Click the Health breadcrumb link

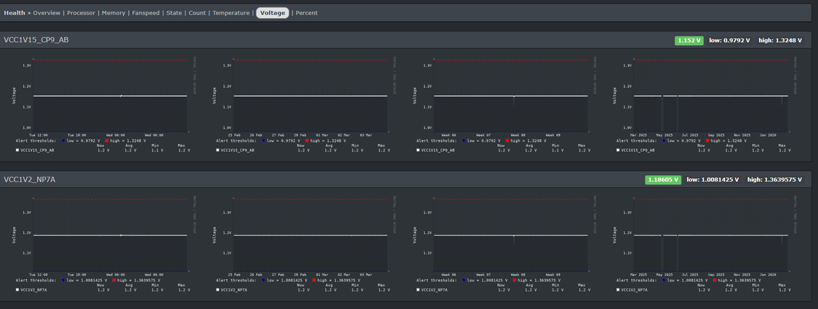tap(15, 13)
